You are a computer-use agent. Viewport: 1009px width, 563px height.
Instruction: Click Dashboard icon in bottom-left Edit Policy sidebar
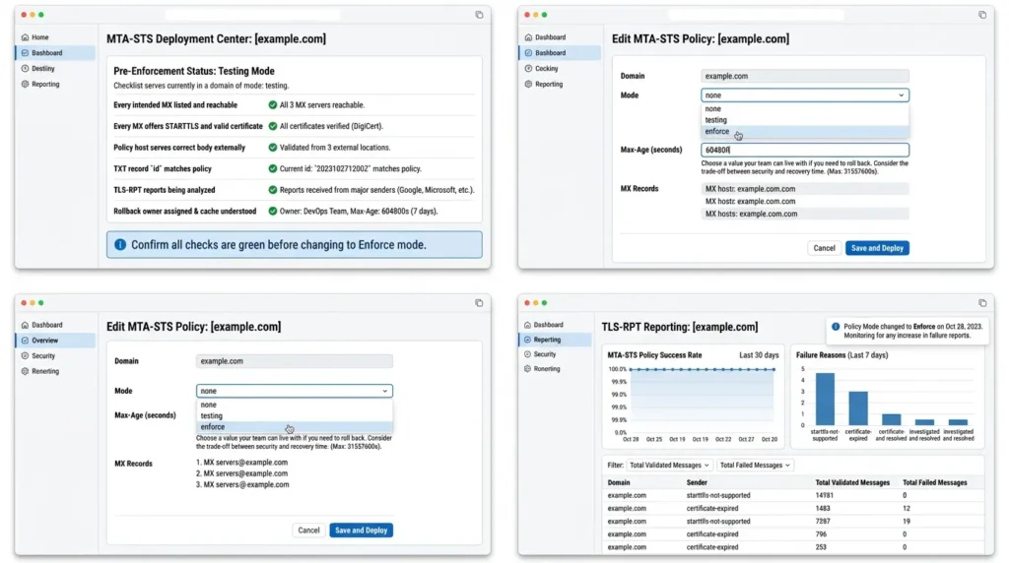[x=25, y=325]
